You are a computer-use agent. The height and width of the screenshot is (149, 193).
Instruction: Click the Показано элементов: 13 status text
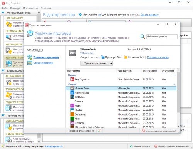click(x=81, y=131)
